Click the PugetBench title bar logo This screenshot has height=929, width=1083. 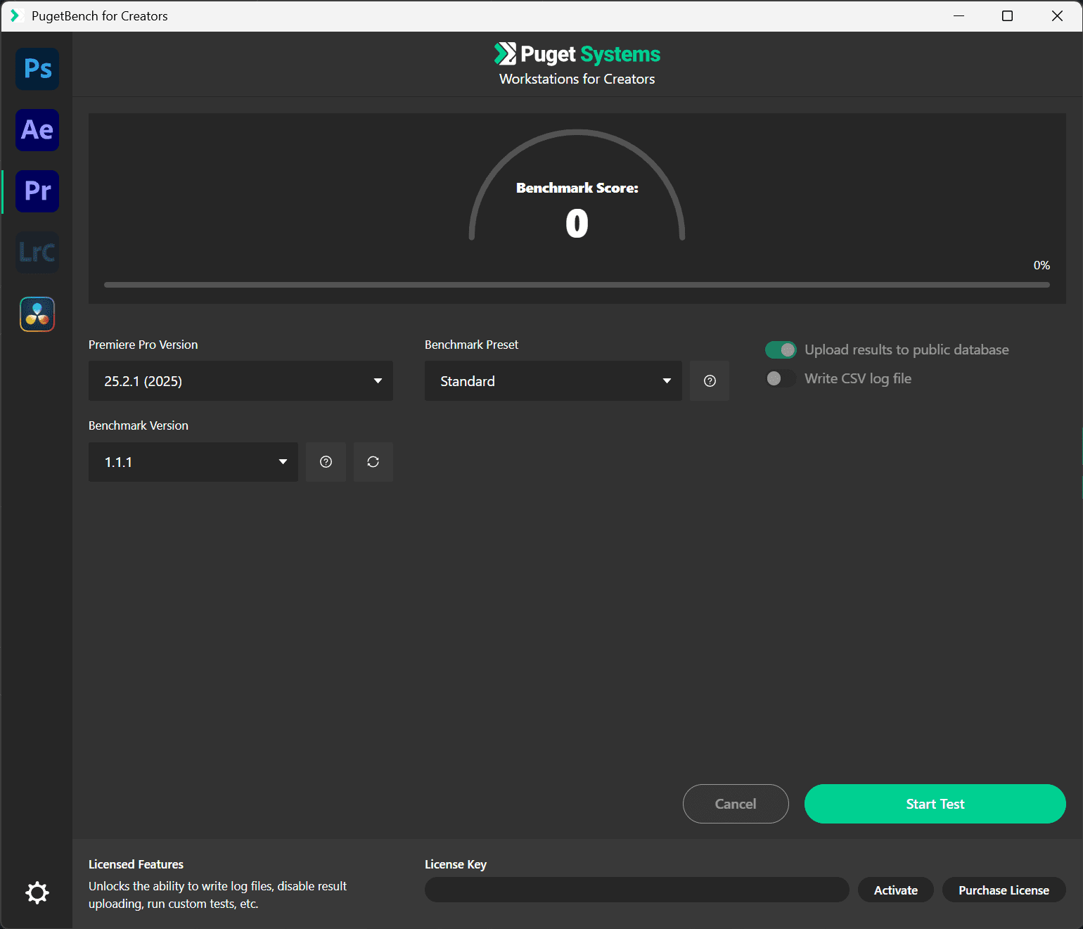(x=15, y=15)
